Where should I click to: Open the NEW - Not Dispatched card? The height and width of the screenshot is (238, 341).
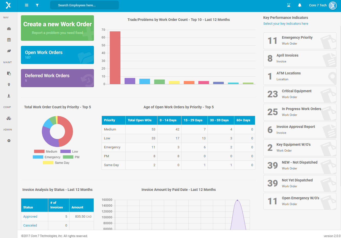pos(300,166)
